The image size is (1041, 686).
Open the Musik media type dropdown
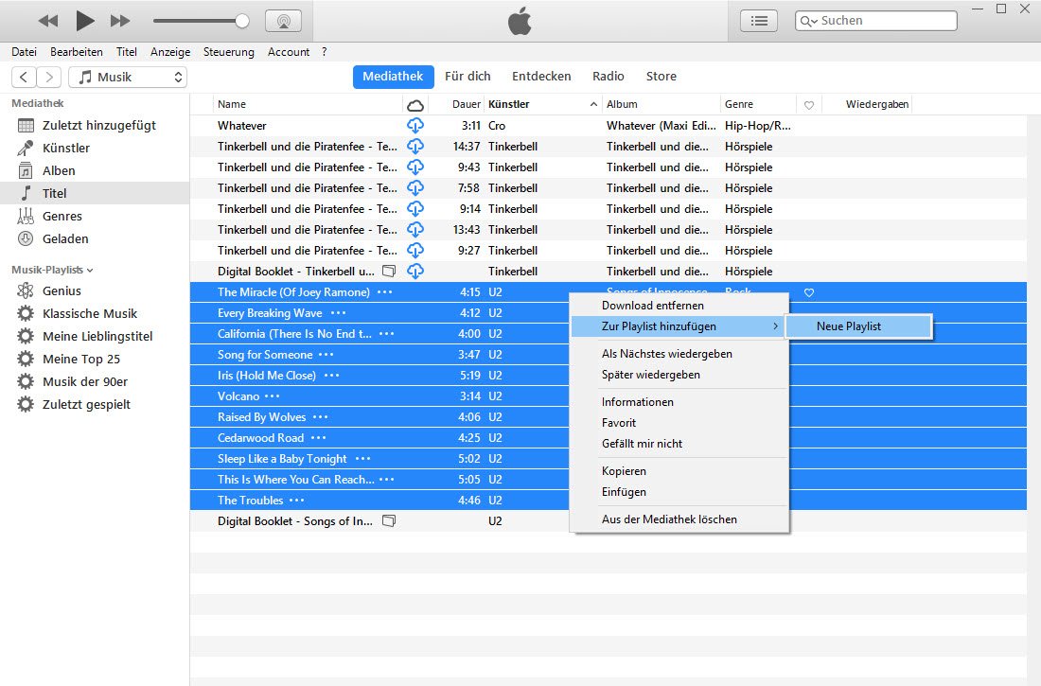128,77
